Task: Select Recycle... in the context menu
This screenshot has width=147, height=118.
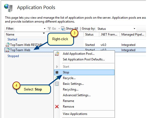Action: coord(84,78)
